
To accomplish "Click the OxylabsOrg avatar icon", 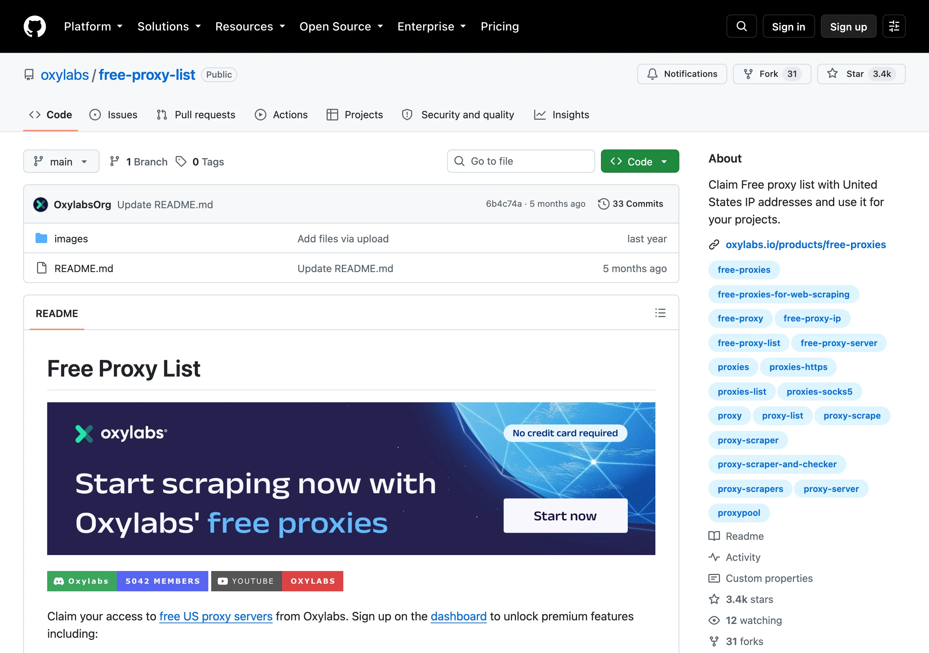I will (40, 204).
